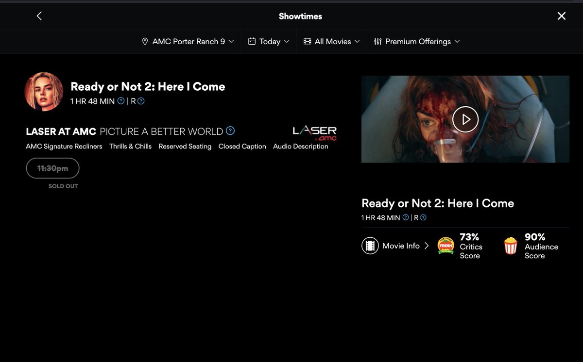This screenshot has width=583, height=362.
Task: Click the Reserved Seating feature label
Action: pyautogui.click(x=185, y=146)
